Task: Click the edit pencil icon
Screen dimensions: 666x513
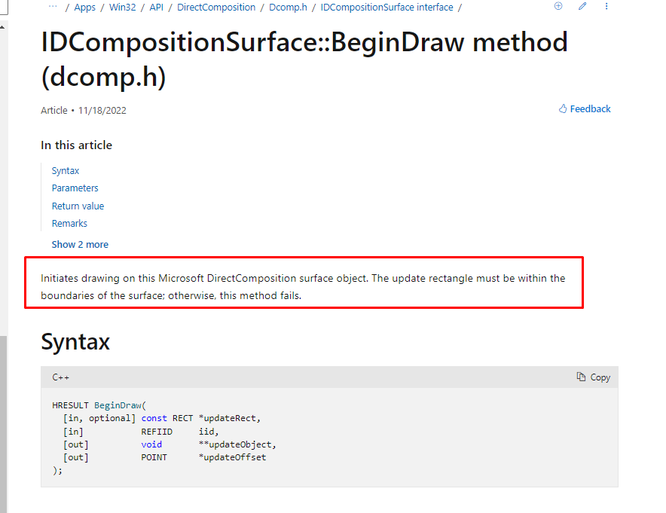Action: pyautogui.click(x=582, y=6)
